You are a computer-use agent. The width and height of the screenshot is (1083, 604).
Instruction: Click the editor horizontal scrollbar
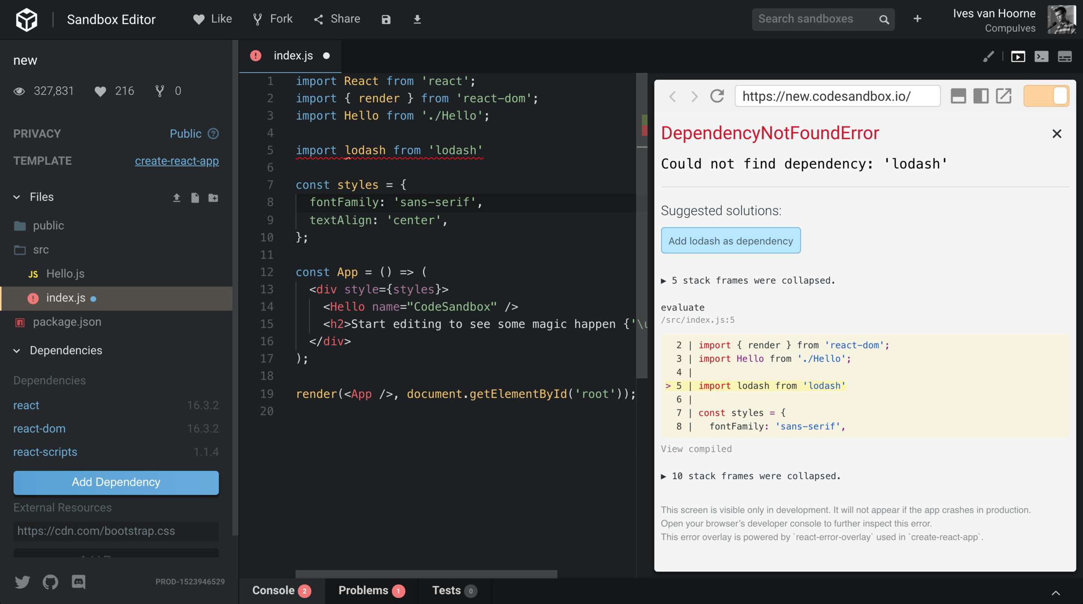(426, 574)
